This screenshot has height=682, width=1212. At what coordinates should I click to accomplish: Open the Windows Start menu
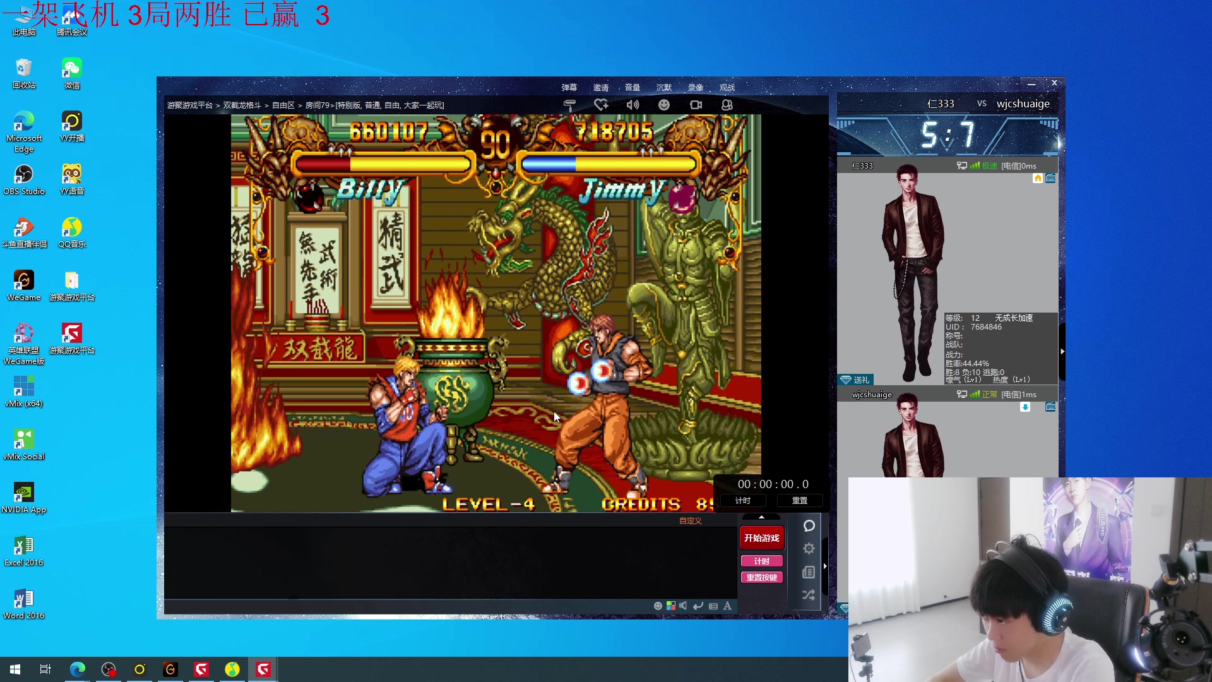(x=15, y=669)
